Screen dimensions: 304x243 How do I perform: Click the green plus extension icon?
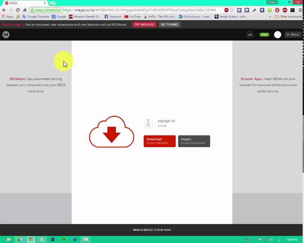click(270, 10)
